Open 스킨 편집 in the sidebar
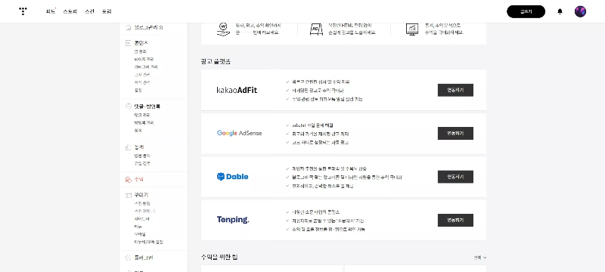 [144, 211]
